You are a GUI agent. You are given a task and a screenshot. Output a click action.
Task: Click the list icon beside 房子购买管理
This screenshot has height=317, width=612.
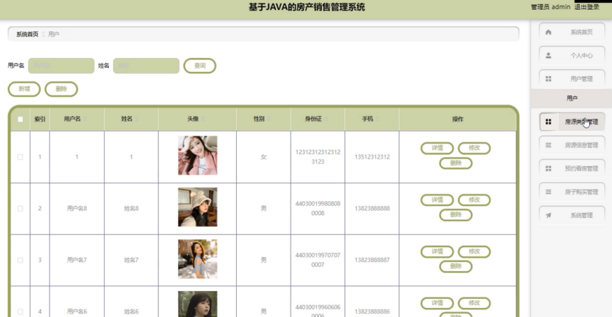pos(548,192)
